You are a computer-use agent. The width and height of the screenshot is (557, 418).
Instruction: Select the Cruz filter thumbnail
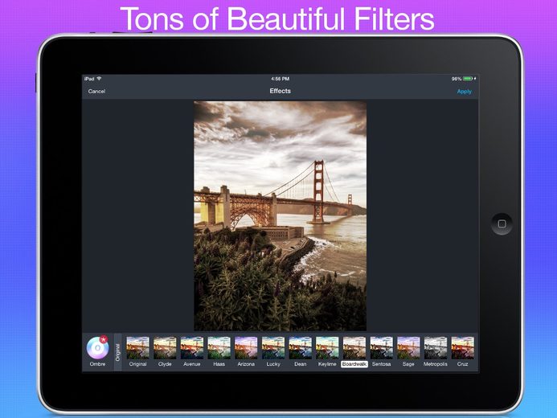point(462,348)
